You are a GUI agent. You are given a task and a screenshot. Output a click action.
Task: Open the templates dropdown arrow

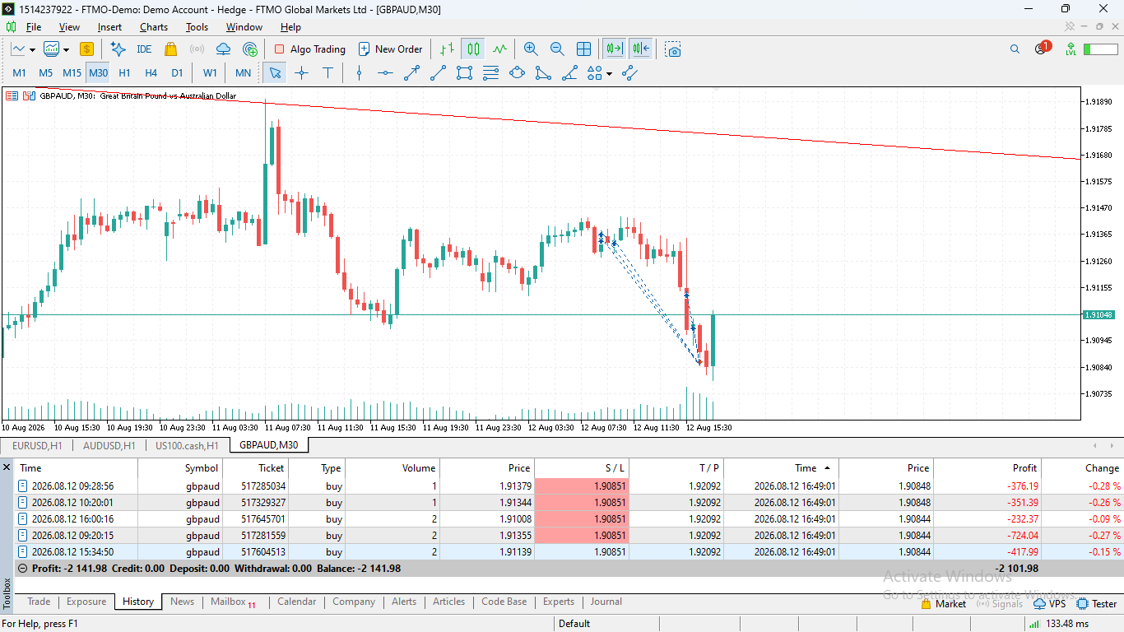(x=65, y=49)
